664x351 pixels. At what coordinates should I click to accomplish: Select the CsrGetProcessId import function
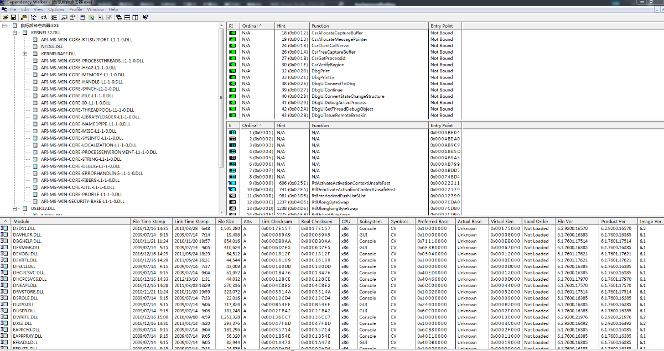pyautogui.click(x=328, y=58)
